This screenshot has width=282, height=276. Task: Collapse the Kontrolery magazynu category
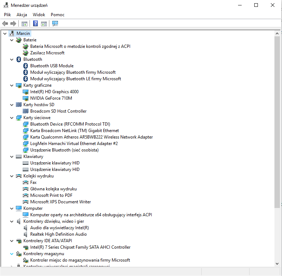point(12,254)
